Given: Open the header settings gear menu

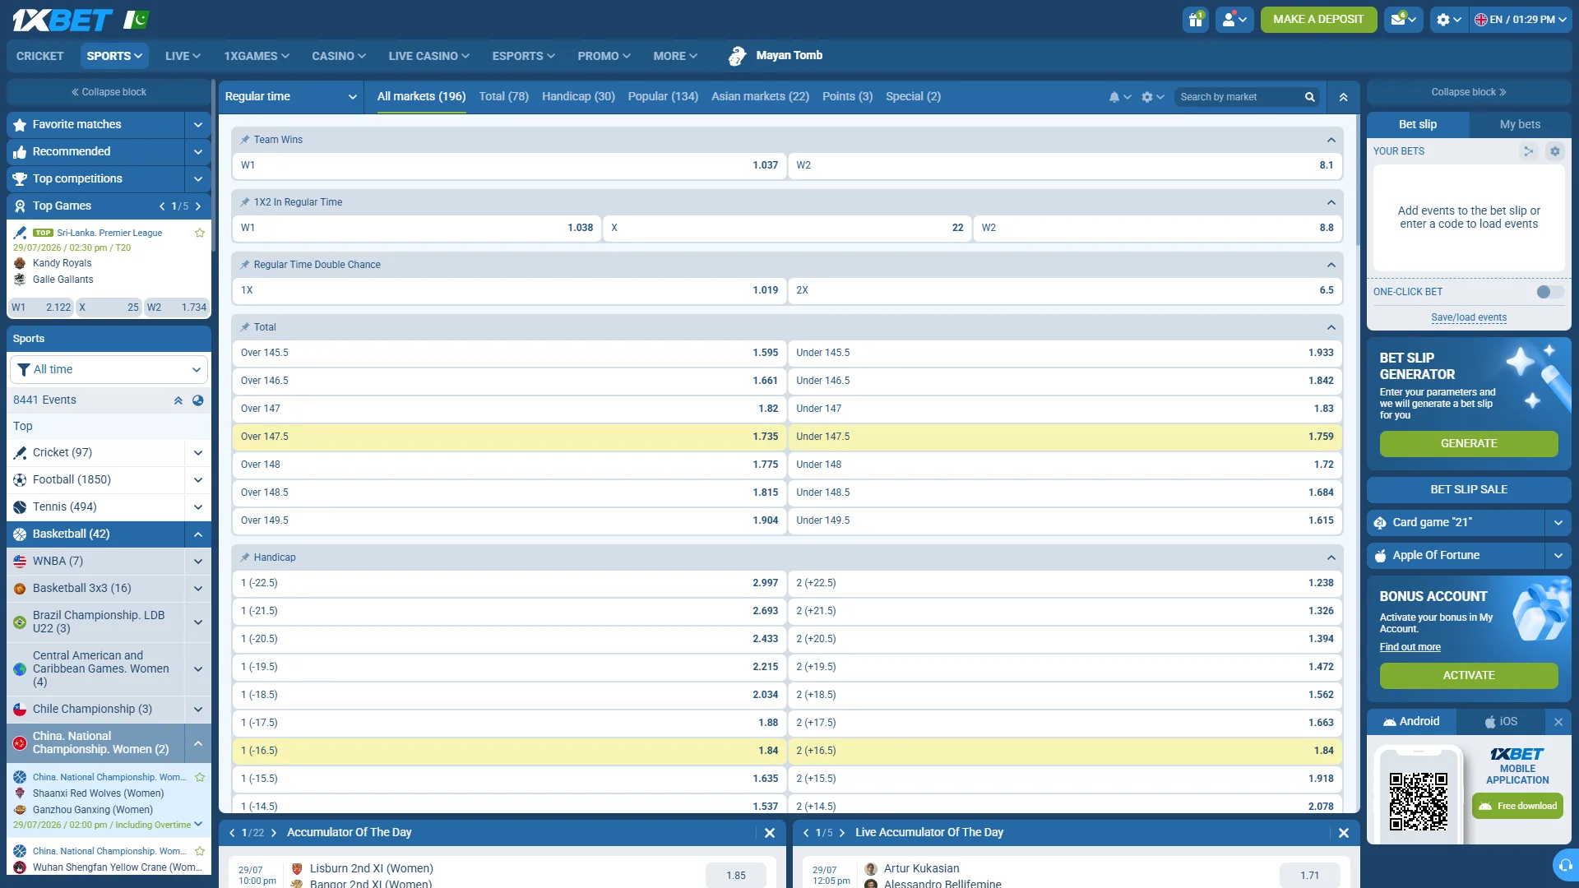Looking at the screenshot, I should 1449,20.
